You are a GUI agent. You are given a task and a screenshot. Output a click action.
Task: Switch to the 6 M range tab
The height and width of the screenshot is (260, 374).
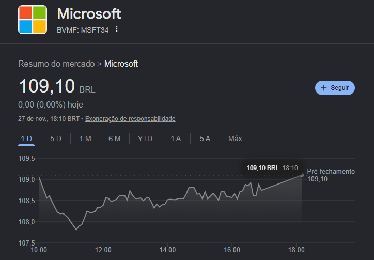(x=114, y=139)
